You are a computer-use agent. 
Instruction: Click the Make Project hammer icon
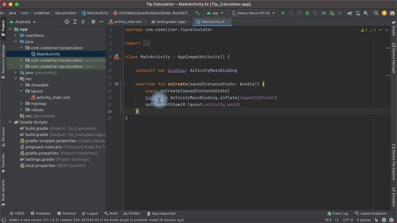click(x=197, y=13)
